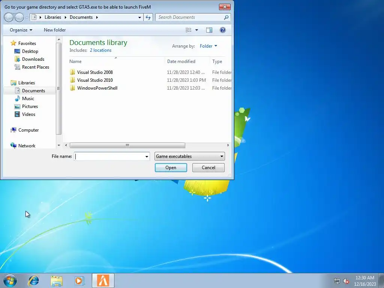
Task: Expand the arrow after Documents breadcrumb
Action: (x=97, y=17)
